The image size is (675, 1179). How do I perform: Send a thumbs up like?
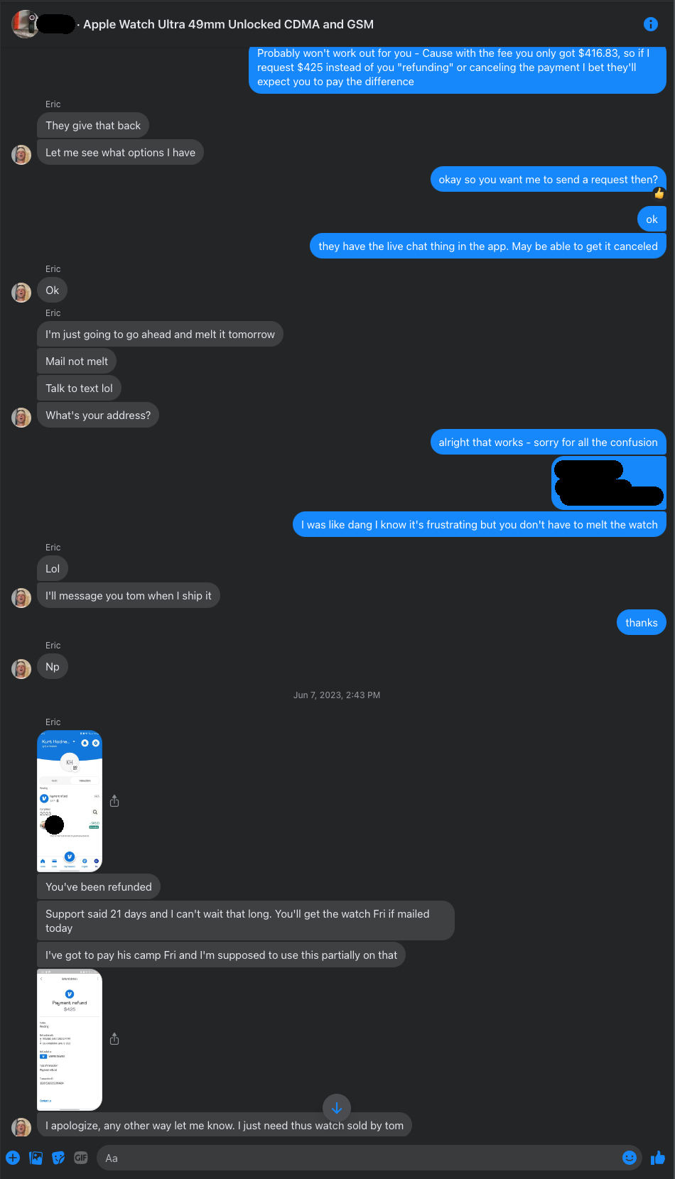pos(658,1158)
